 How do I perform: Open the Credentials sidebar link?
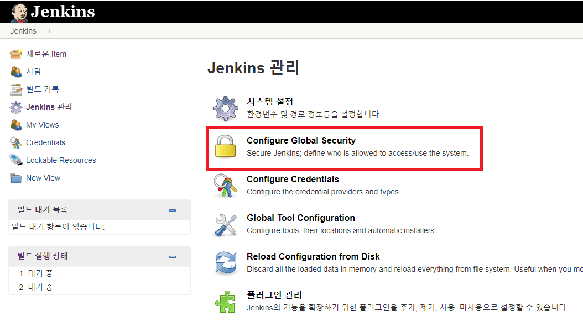click(x=45, y=142)
